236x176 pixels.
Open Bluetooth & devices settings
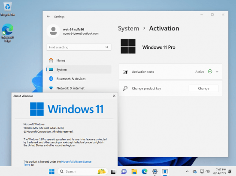click(x=79, y=79)
